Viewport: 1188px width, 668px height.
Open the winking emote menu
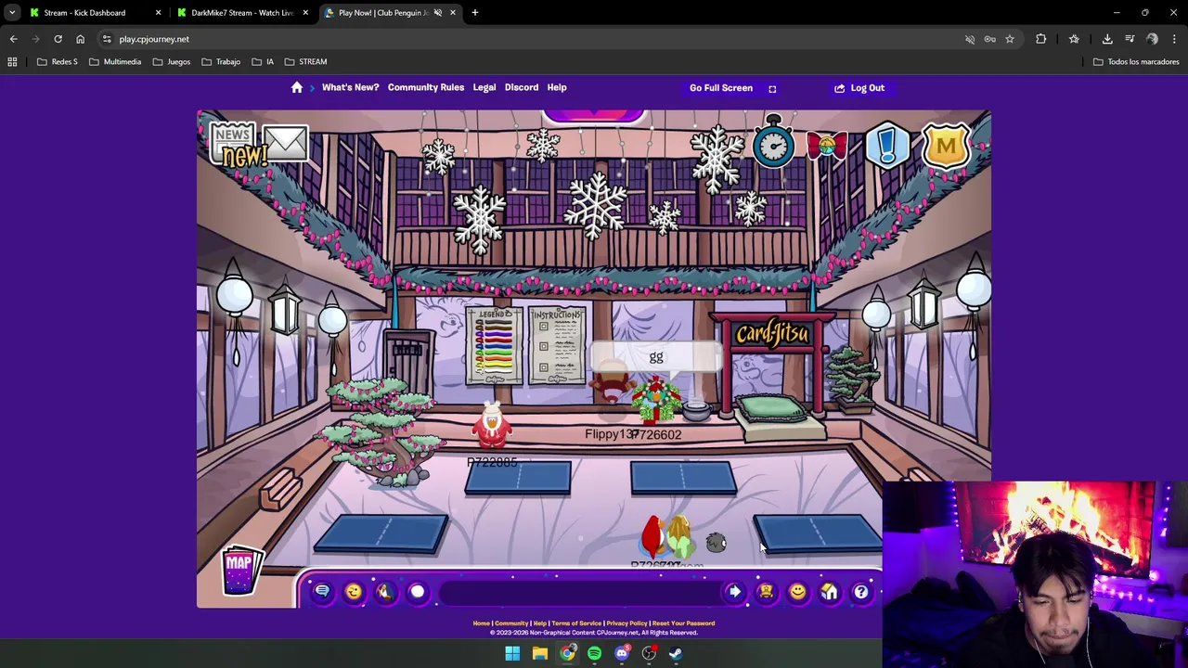(354, 592)
